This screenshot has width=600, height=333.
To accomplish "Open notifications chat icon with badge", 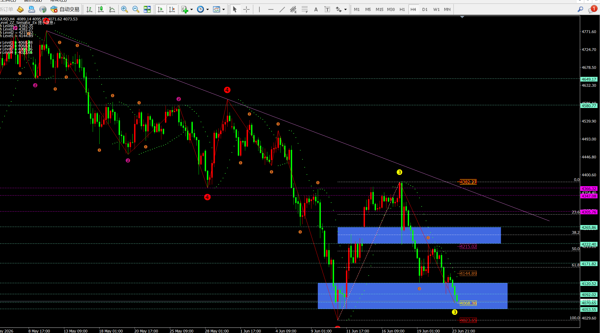I will [593, 9].
